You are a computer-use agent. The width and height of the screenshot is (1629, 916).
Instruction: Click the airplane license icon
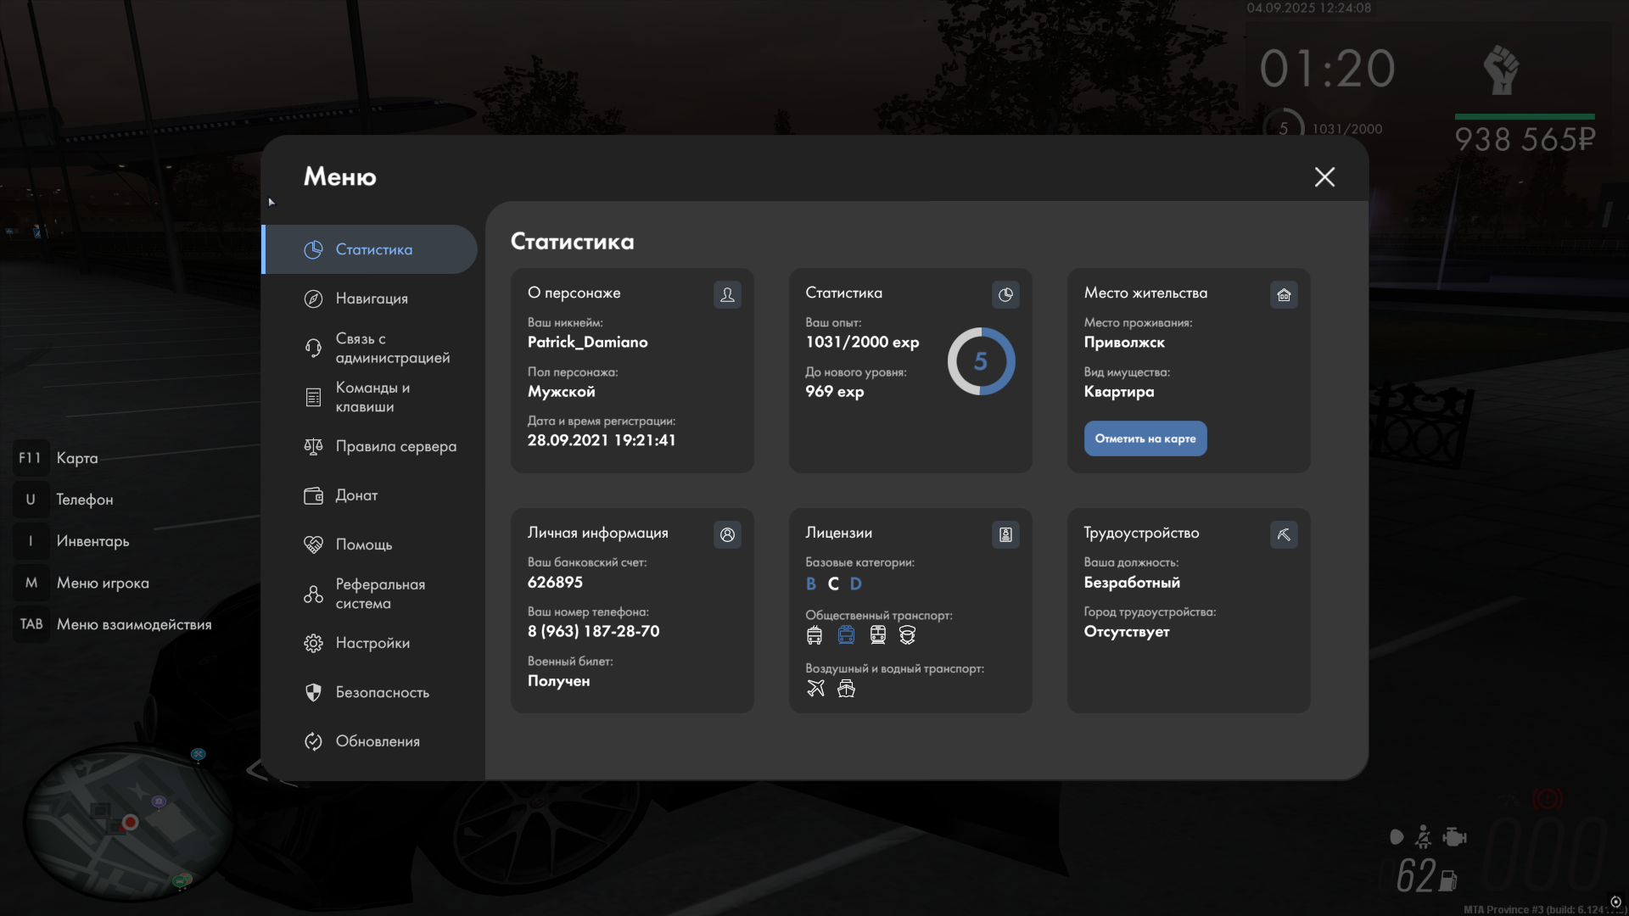(x=815, y=688)
